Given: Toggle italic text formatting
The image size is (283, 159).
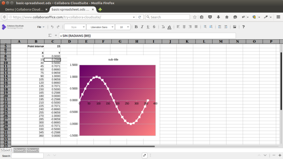Looking at the screenshot, I should click(142, 27).
